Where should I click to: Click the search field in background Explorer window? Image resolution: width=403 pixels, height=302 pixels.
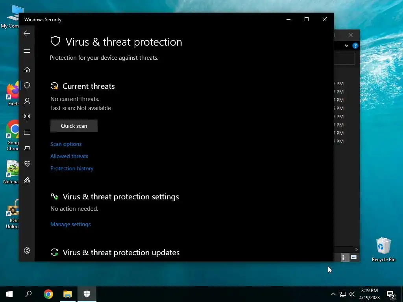344,59
